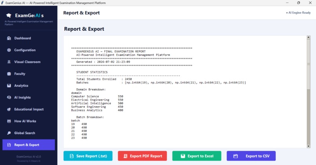
Task: Open the Dashboard menu item
Action: pos(29,38)
